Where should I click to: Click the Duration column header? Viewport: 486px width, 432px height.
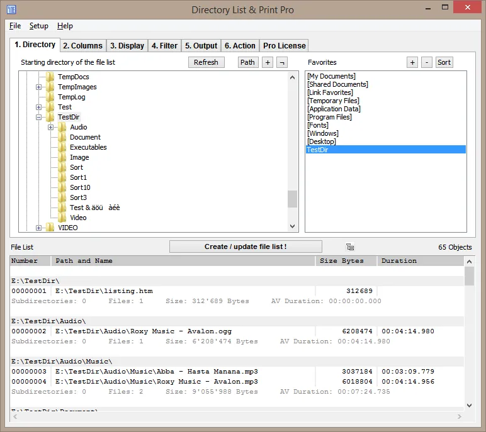point(421,261)
